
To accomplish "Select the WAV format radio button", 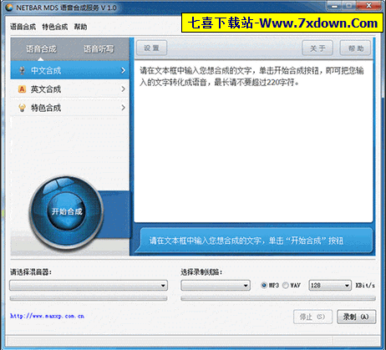I will coord(285,286).
